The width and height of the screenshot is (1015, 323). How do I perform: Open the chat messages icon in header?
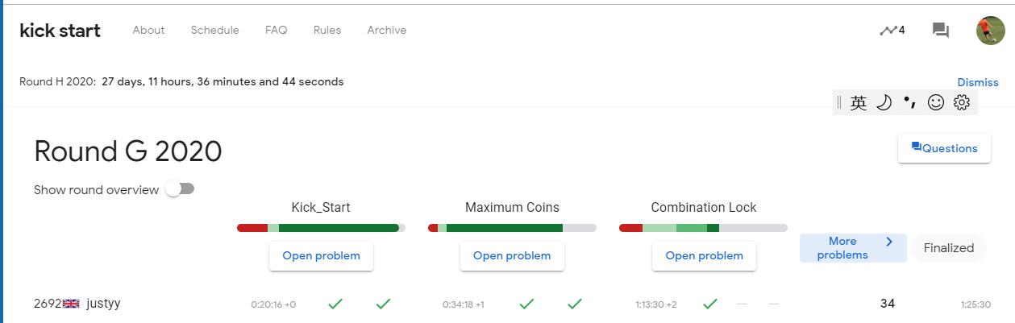tap(940, 31)
